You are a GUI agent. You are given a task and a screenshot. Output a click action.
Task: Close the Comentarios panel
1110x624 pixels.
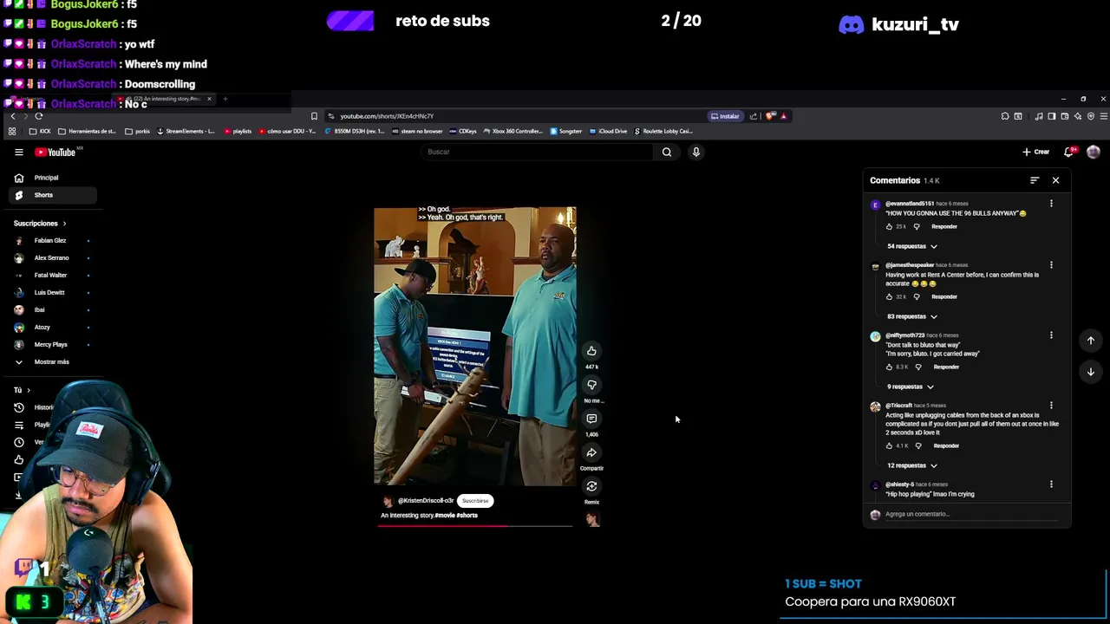pyautogui.click(x=1055, y=180)
